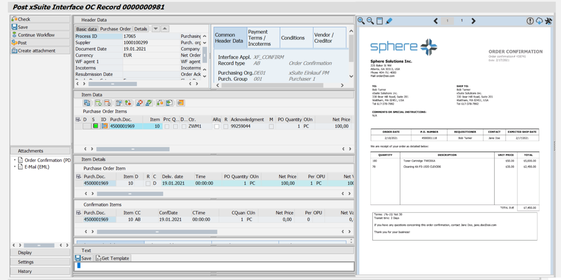Click the delete row icon in Item Data

pos(107,103)
